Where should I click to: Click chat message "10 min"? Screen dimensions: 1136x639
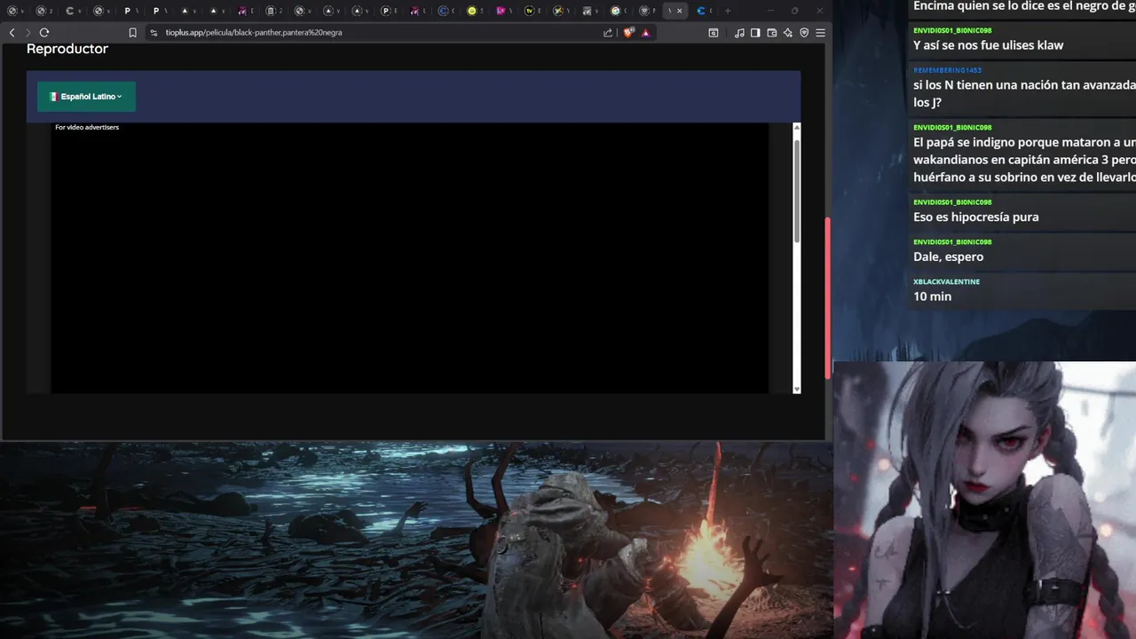pyautogui.click(x=932, y=296)
